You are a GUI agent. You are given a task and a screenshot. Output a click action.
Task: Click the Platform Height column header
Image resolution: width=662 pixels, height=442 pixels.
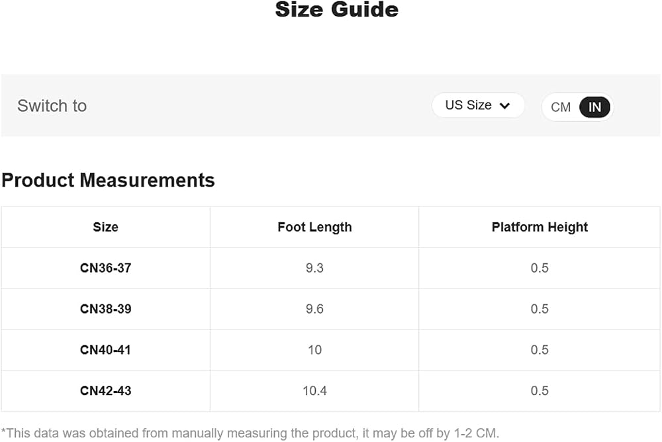pyautogui.click(x=540, y=227)
